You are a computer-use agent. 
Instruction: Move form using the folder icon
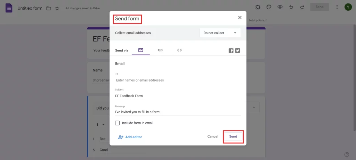49,8
